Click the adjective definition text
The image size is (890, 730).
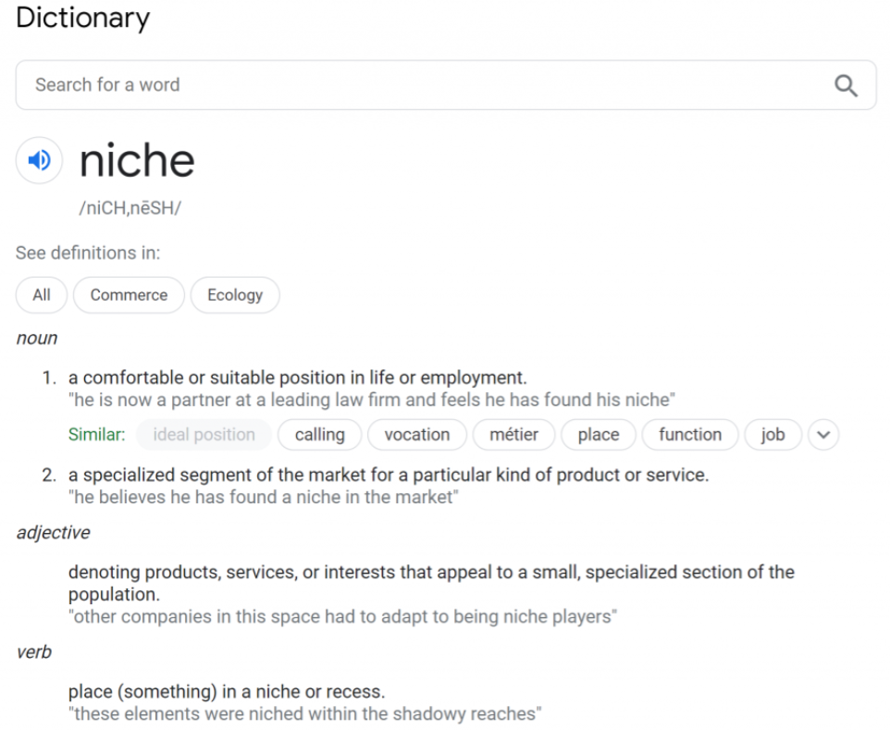click(x=431, y=583)
